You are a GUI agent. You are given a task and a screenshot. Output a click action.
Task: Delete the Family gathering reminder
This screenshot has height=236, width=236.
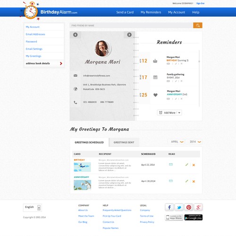[181, 81]
